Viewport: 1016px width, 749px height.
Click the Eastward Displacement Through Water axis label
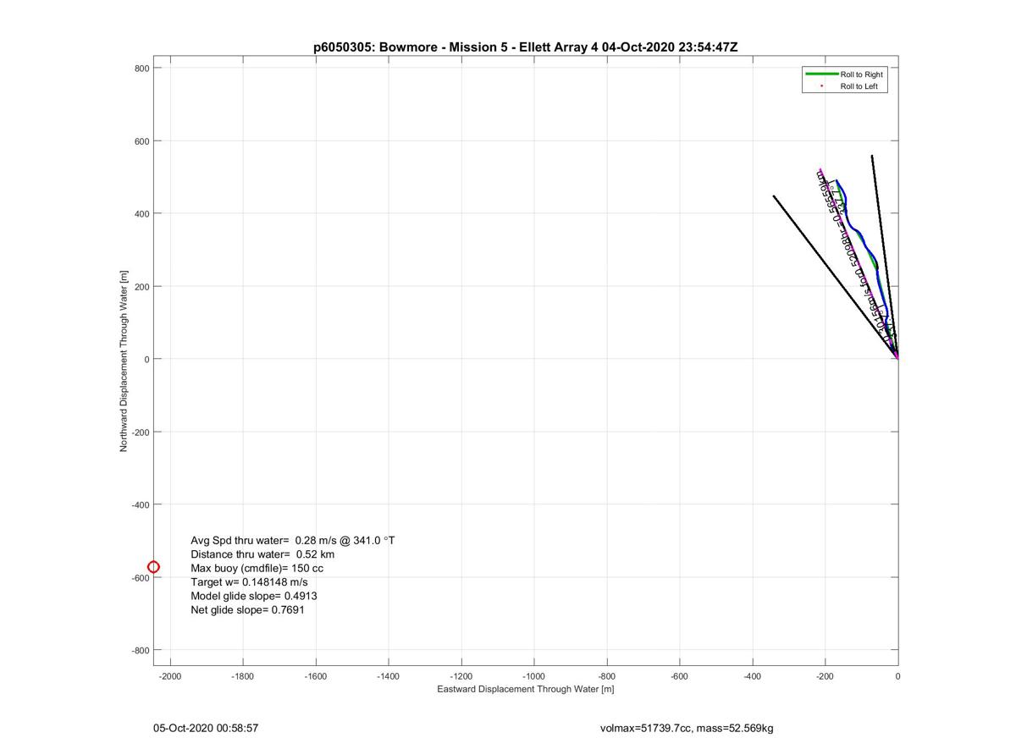pyautogui.click(x=525, y=689)
